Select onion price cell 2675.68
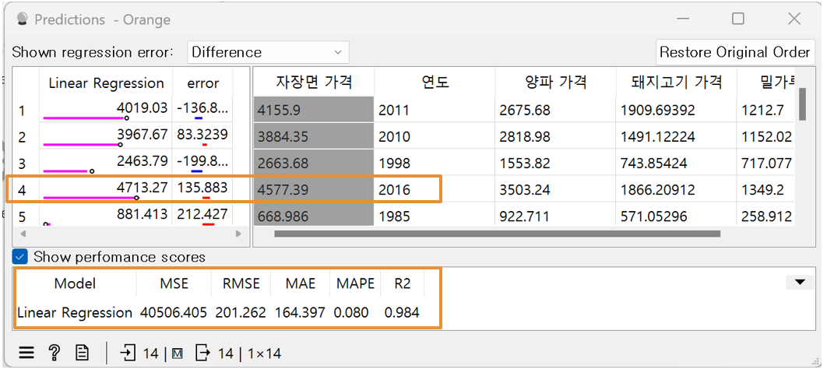The height and width of the screenshot is (373, 827). [555, 110]
